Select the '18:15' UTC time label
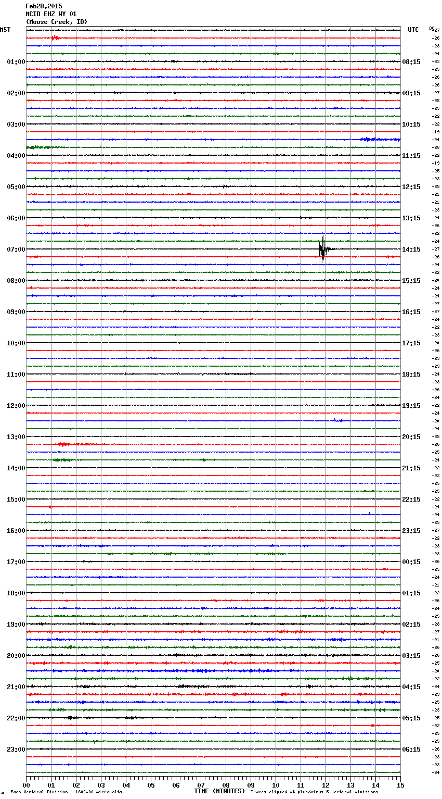The height and width of the screenshot is (799, 442). 411,374
